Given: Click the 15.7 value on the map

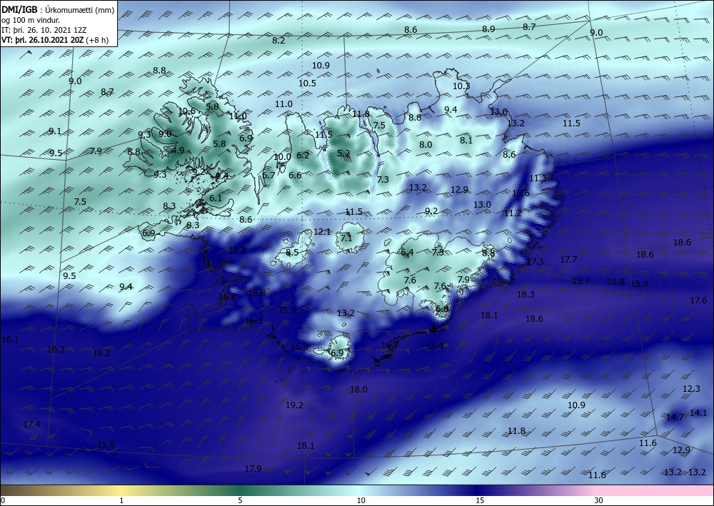Looking at the screenshot, I should click(580, 280).
